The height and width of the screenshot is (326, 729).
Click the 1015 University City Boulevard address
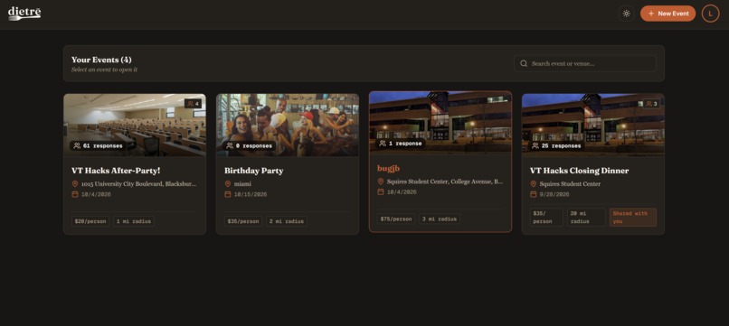point(138,184)
